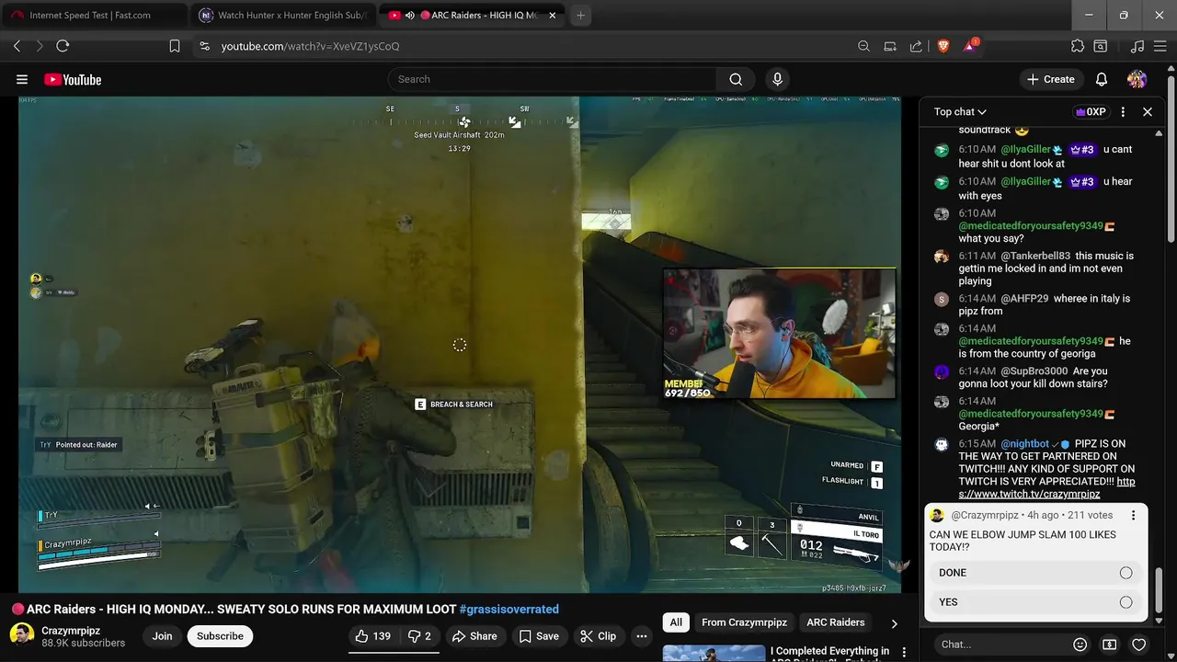
Task: Start voice search with microphone icon
Action: [x=777, y=79]
